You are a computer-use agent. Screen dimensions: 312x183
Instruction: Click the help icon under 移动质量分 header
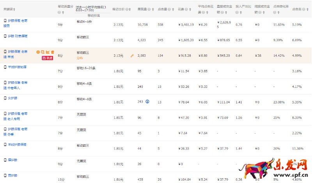(x=59, y=12)
